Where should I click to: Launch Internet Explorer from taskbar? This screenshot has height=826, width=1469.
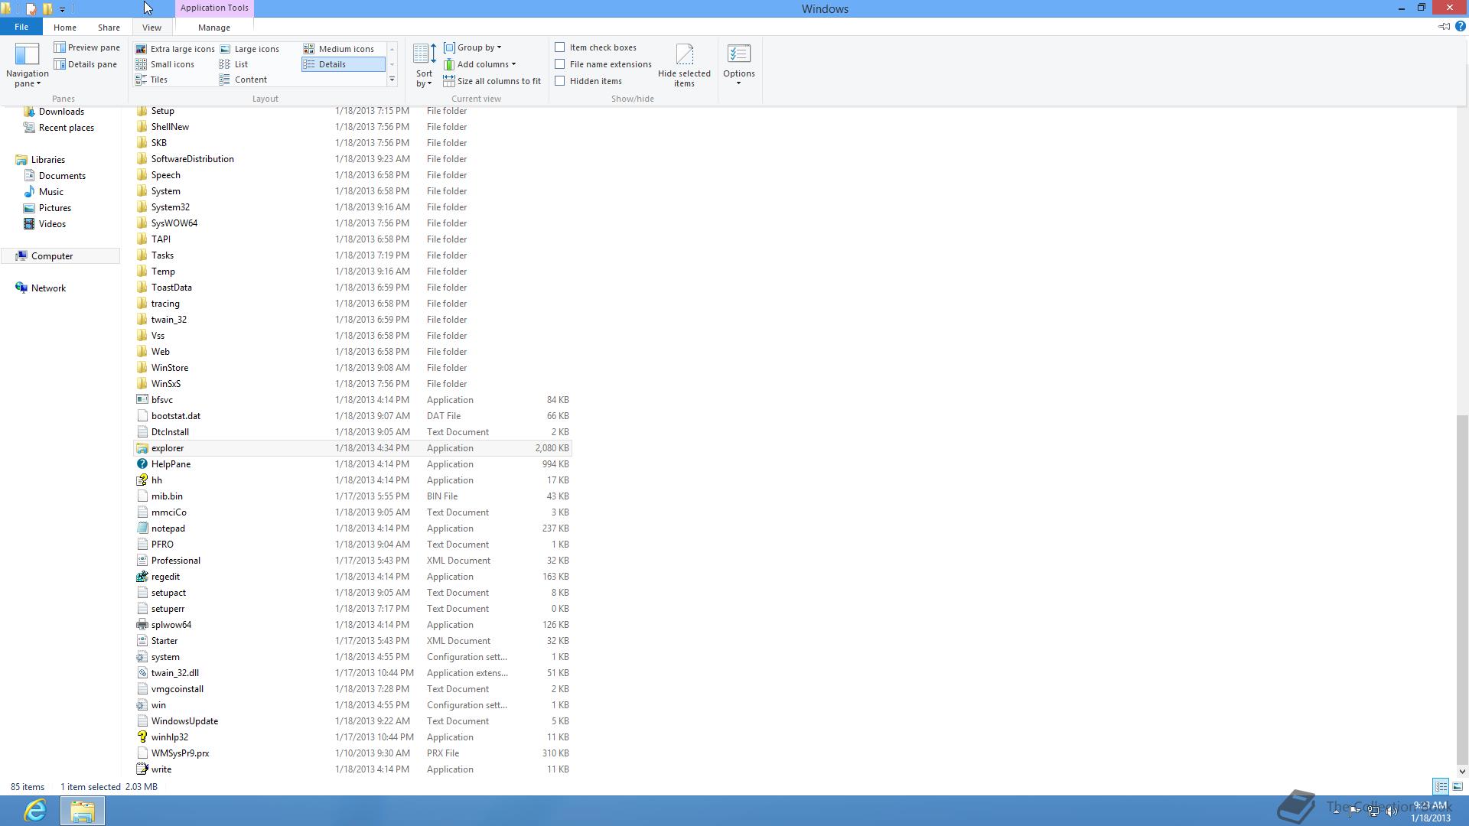tap(35, 811)
